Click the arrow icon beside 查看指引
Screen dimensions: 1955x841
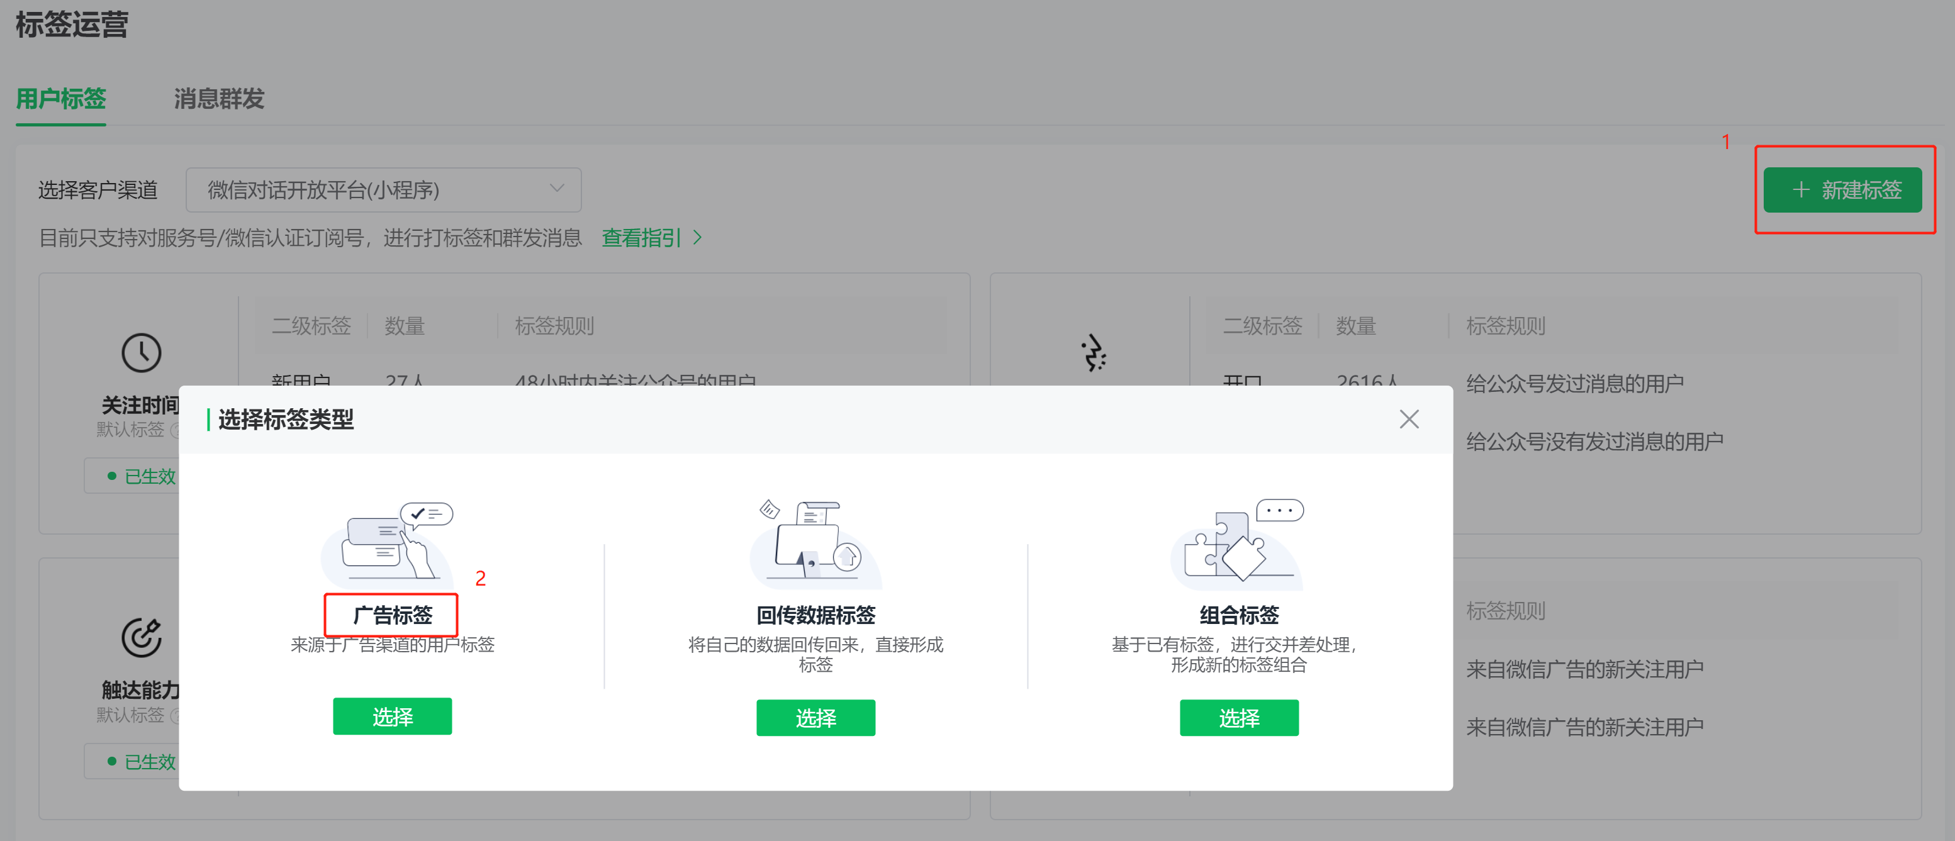click(x=697, y=238)
